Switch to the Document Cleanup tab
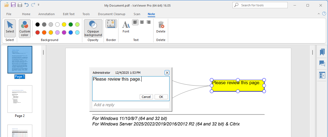Image resolution: width=328 pixels, height=137 pixels. tap(112, 14)
